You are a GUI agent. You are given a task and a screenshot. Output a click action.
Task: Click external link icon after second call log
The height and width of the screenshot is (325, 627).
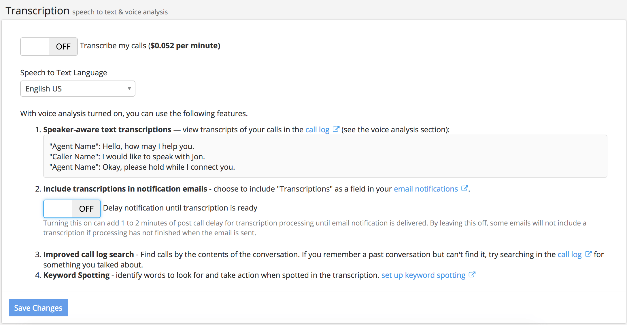pos(588,254)
